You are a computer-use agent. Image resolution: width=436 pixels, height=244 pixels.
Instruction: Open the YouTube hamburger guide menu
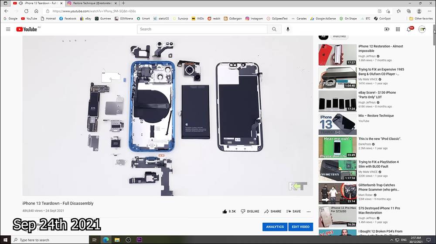coord(8,29)
